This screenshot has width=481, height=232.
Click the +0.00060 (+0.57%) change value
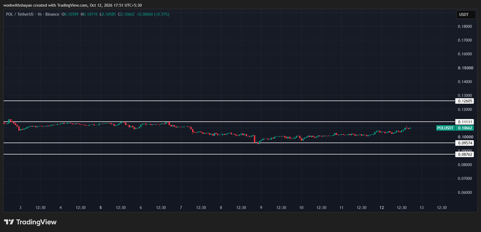[x=153, y=15]
